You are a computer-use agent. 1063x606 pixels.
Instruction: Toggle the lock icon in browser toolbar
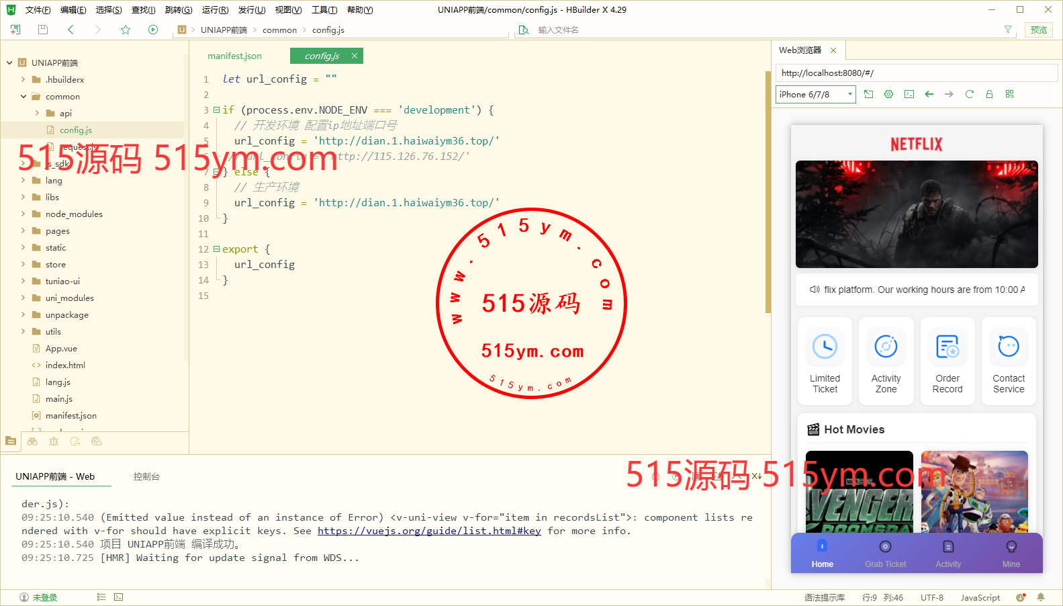pyautogui.click(x=989, y=94)
